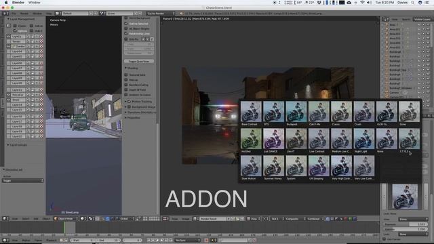Set the timeline End frame field
The width and height of the screenshot is (434, 244).
pos(108,241)
